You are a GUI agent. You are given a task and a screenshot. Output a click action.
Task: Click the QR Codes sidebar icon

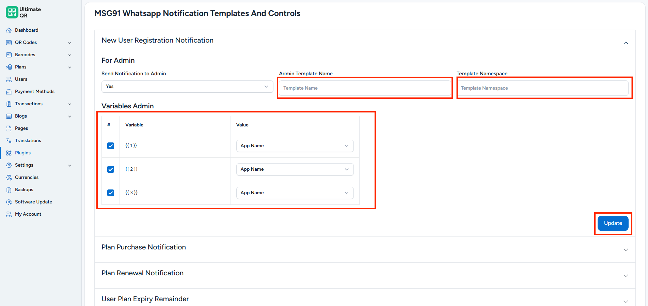[9, 43]
